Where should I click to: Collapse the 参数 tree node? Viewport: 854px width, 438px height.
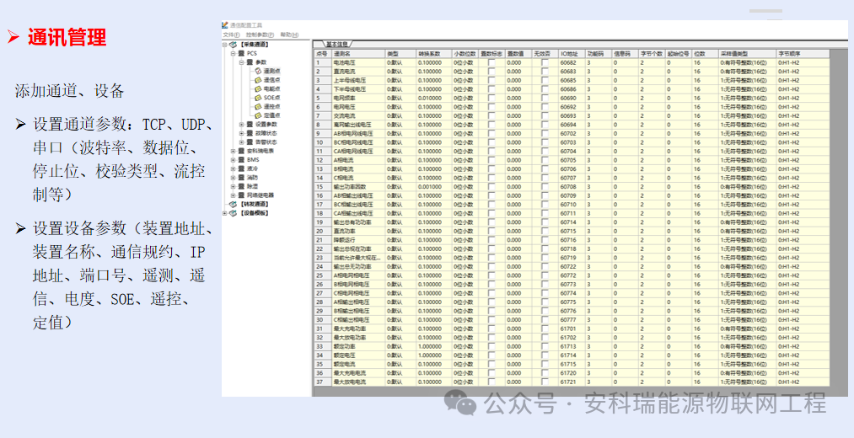click(x=242, y=62)
